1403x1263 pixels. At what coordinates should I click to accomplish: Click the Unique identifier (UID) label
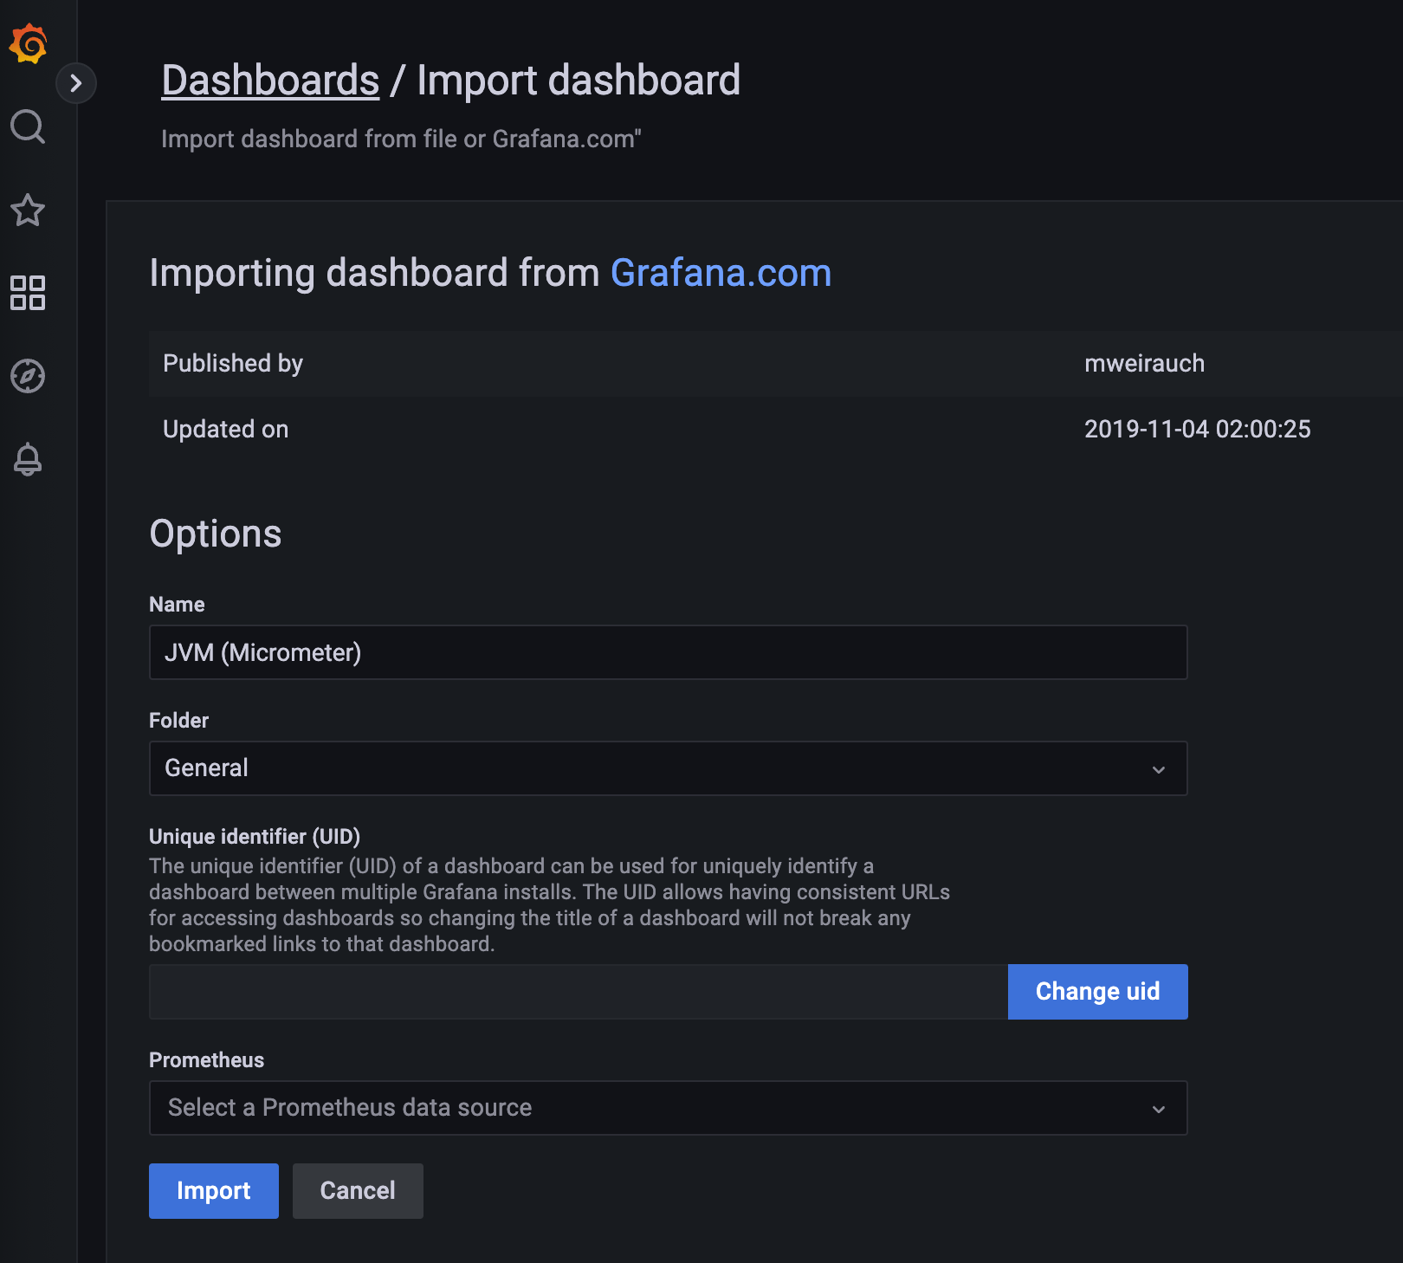pos(255,836)
